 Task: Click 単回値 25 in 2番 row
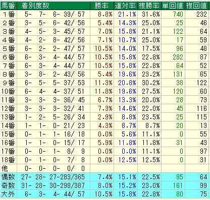pyautogui.click(x=180, y=23)
